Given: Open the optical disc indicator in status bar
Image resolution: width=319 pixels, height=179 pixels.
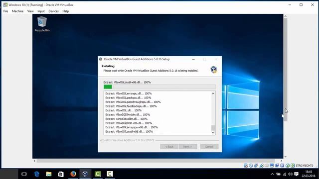Looking at the screenshot, I should [x=251, y=166].
